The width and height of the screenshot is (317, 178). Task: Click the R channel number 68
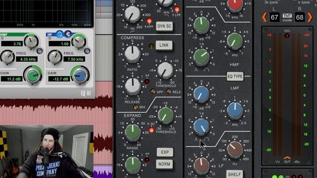(x=299, y=18)
